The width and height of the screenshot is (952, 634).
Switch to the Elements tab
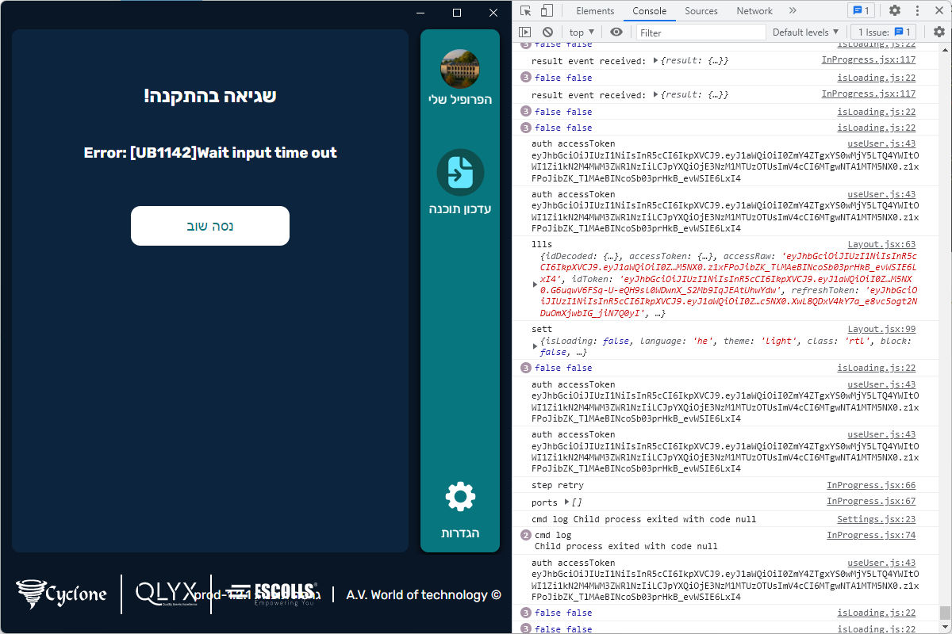pos(595,11)
